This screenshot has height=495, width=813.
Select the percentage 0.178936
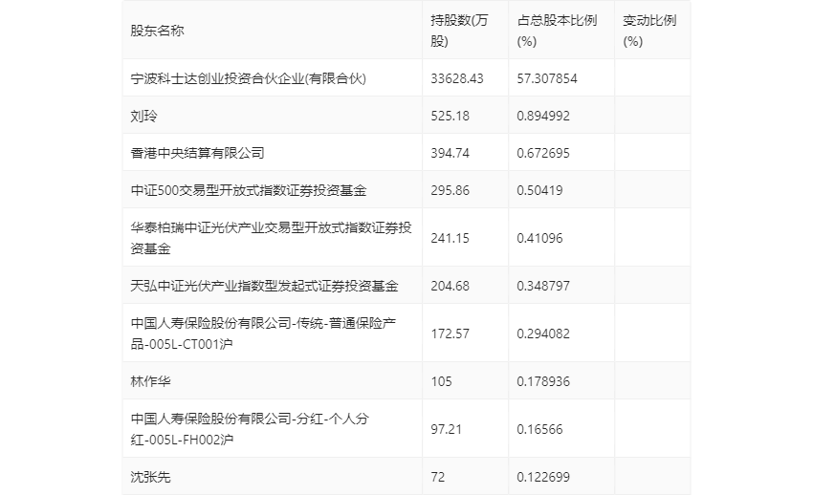543,381
